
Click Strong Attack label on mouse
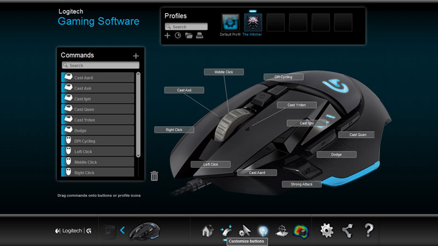[302, 184]
